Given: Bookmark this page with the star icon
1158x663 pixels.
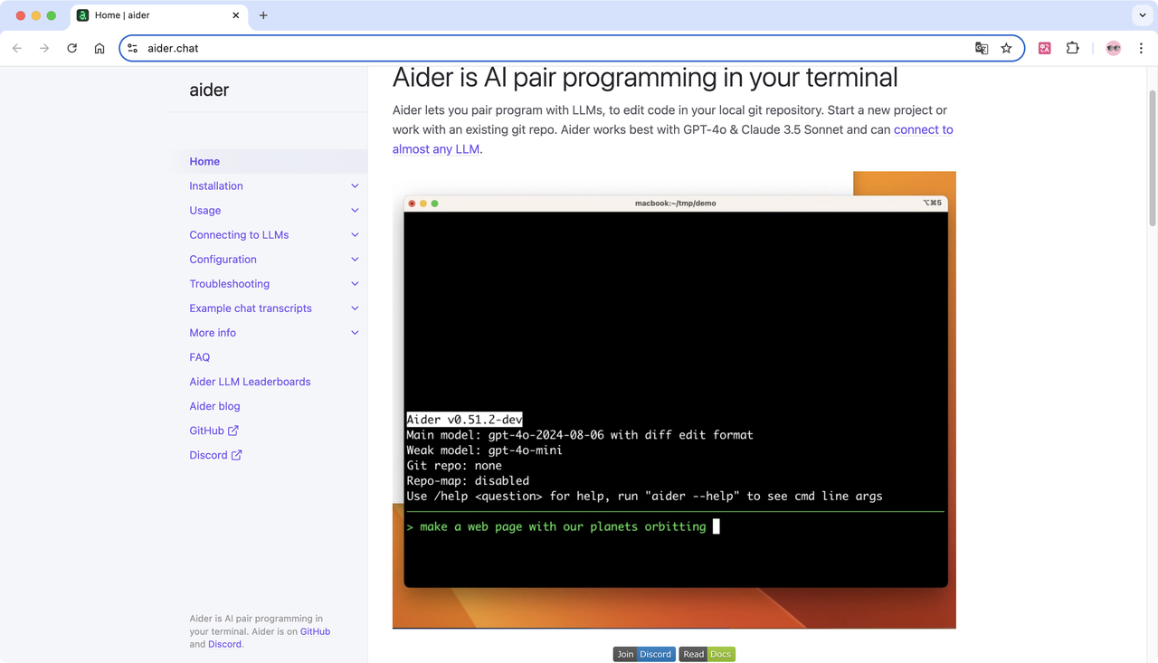Looking at the screenshot, I should [x=1006, y=48].
